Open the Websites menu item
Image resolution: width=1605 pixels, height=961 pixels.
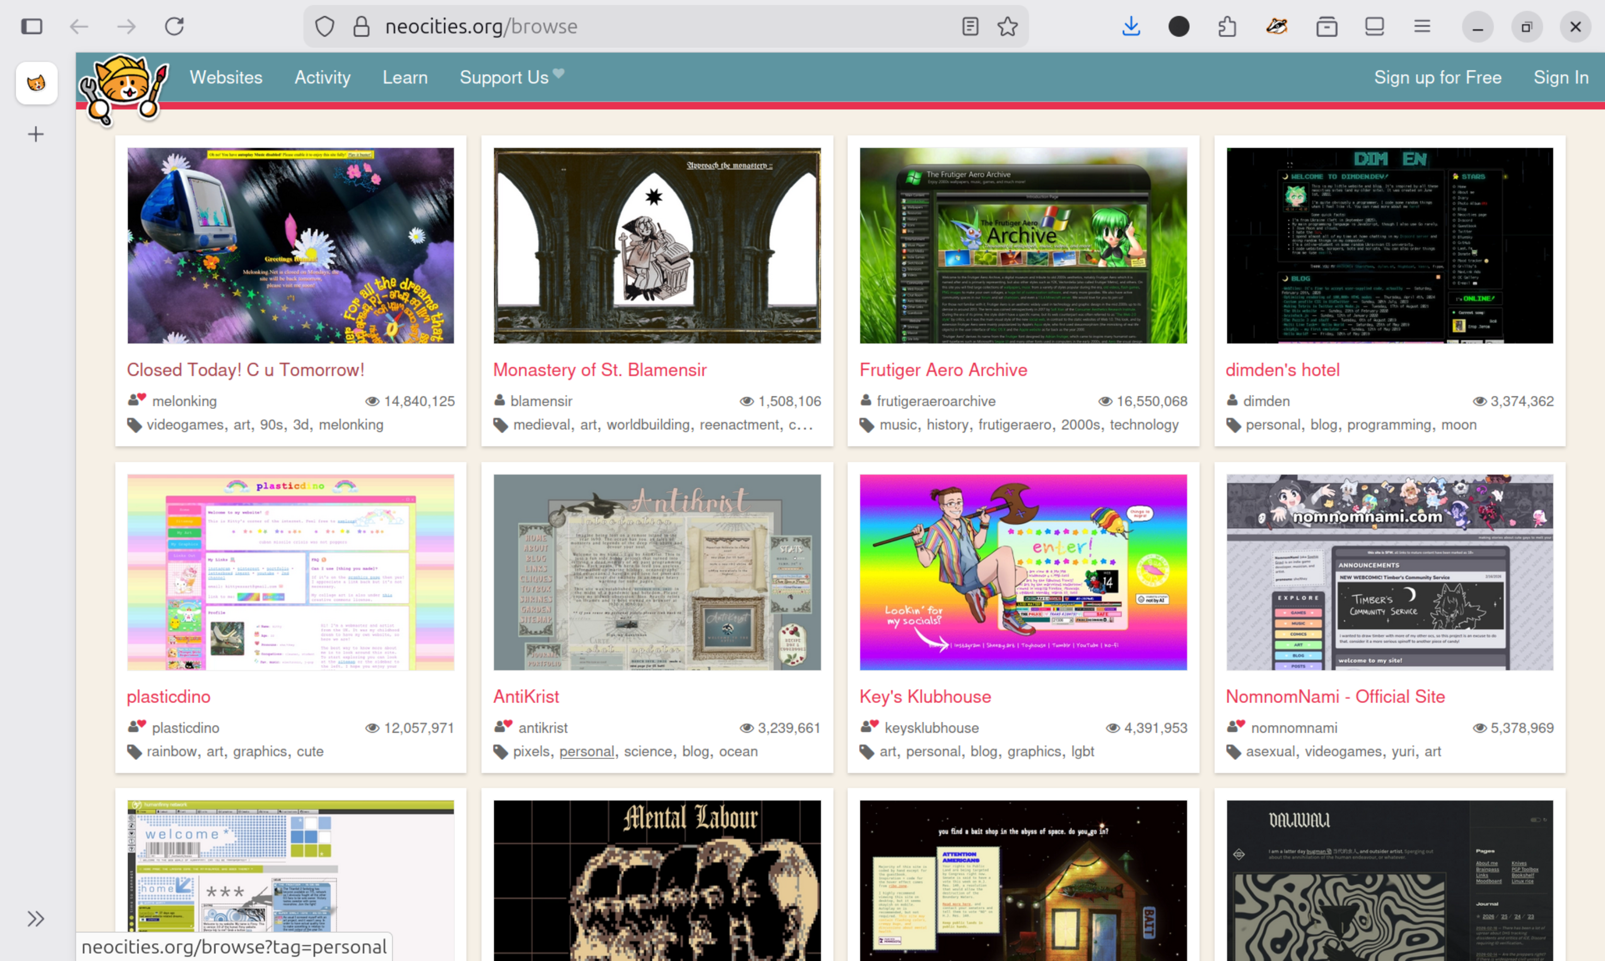coord(226,78)
